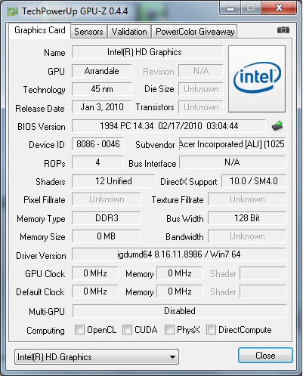Viewport: 303px width, 376px height.
Task: Enable the OpenCL checkbox
Action: point(79,329)
